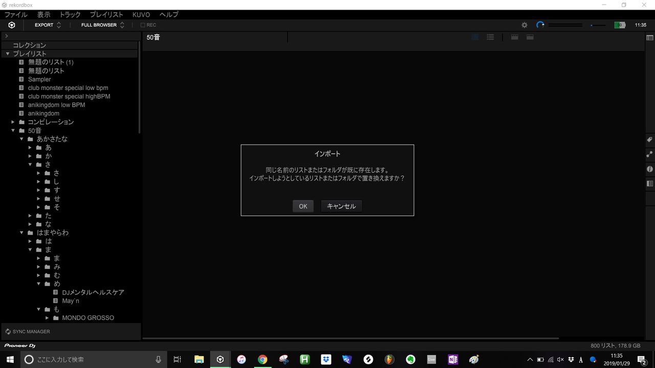Click キャンセル in the import dialog
Screen dimensions: 655x368
[341, 206]
